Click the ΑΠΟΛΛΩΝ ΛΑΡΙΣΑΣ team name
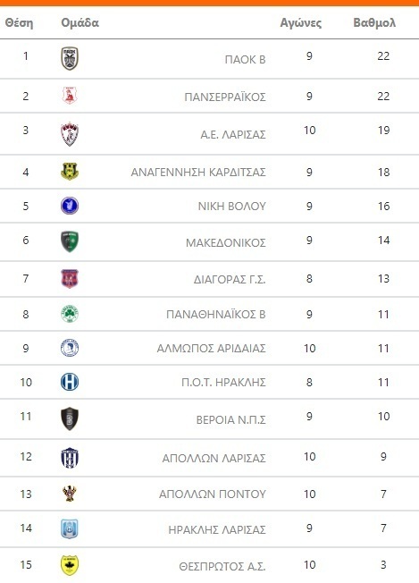The height and width of the screenshot is (583, 419). click(214, 458)
